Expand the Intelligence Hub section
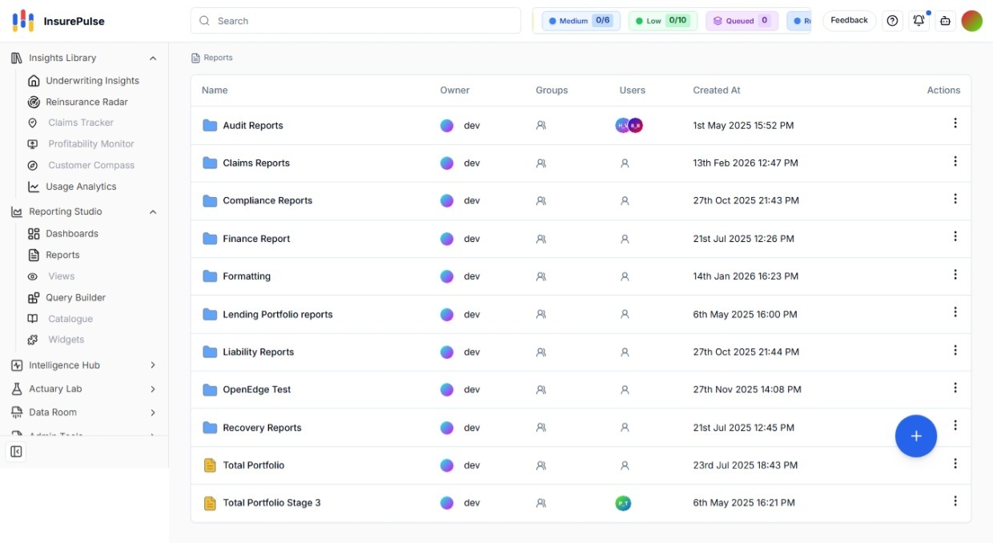 153,365
